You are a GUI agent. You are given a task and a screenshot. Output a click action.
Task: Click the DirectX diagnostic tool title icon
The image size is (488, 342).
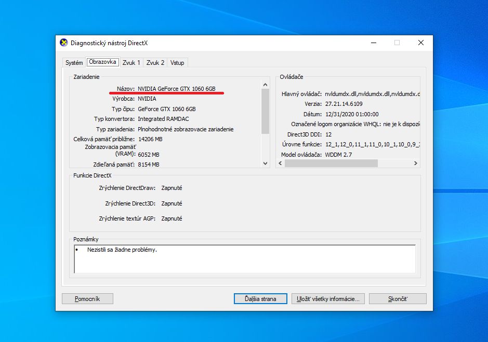tap(64, 43)
